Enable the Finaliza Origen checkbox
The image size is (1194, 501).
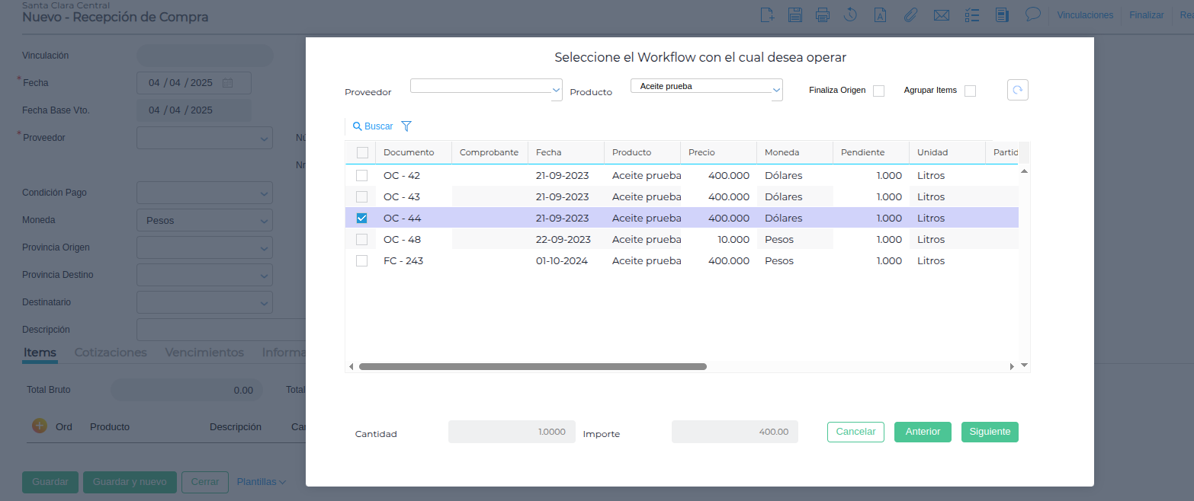click(x=878, y=91)
